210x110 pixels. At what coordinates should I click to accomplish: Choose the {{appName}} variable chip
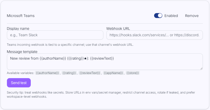113,73
